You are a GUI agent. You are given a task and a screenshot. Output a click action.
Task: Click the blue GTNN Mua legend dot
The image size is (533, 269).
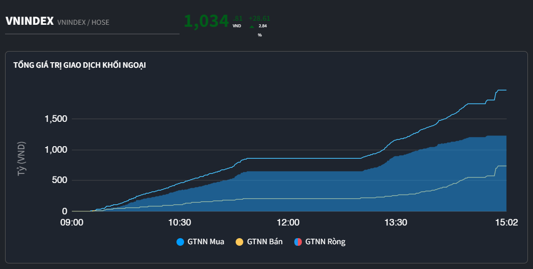pyautogui.click(x=180, y=242)
